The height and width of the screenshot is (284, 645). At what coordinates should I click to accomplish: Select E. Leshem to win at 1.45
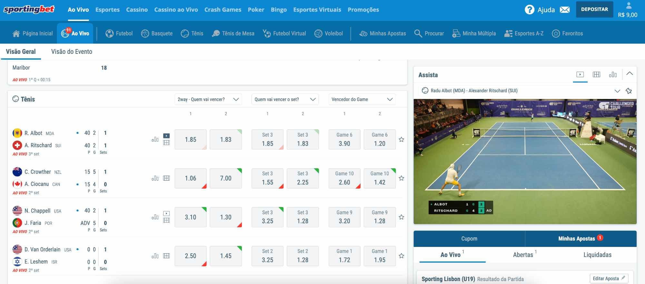point(226,256)
